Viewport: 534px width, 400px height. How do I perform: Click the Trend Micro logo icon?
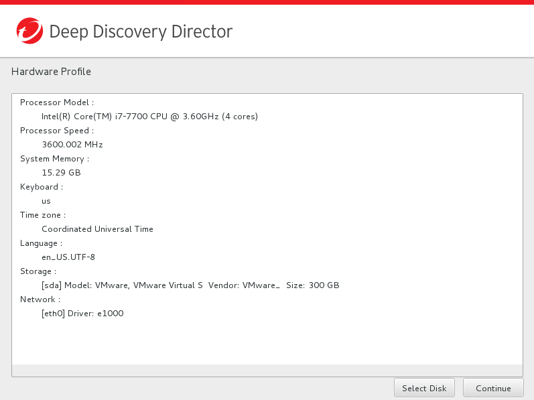pos(29,31)
